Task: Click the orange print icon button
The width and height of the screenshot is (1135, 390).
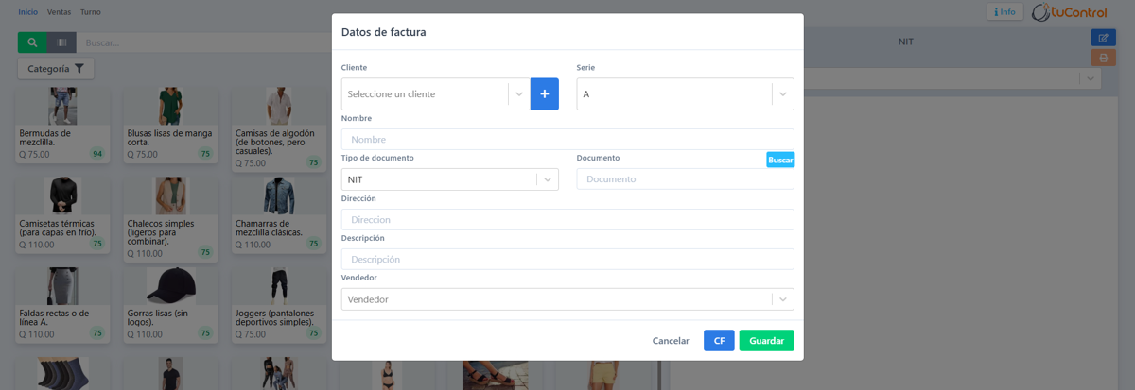Action: pyautogui.click(x=1103, y=58)
